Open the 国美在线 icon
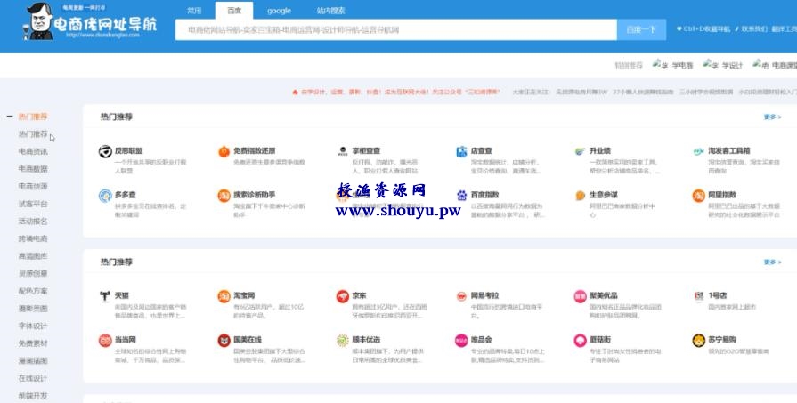This screenshot has height=403, width=797. coord(224,340)
